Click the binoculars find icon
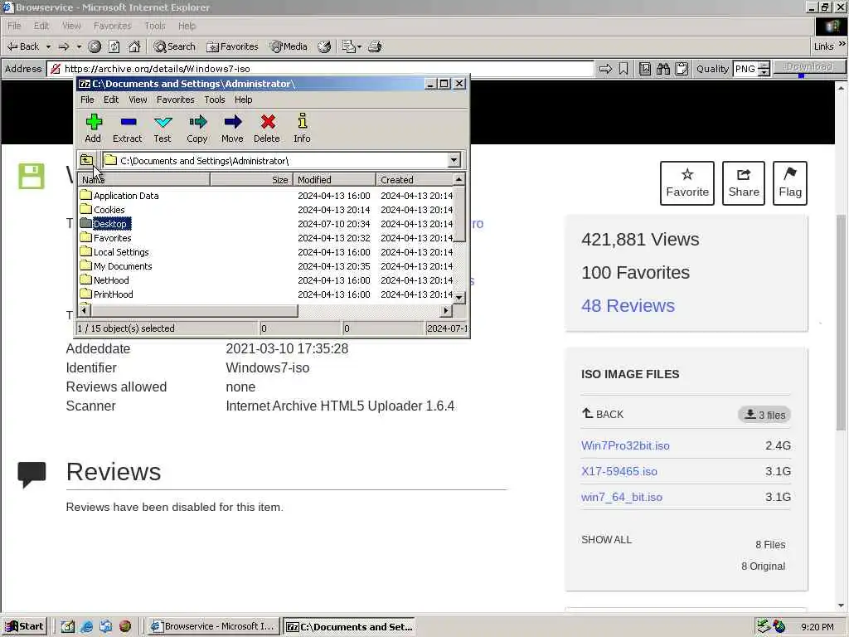 click(x=663, y=69)
